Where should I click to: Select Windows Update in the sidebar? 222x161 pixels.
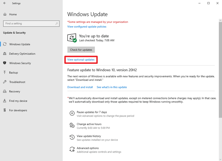20,44
